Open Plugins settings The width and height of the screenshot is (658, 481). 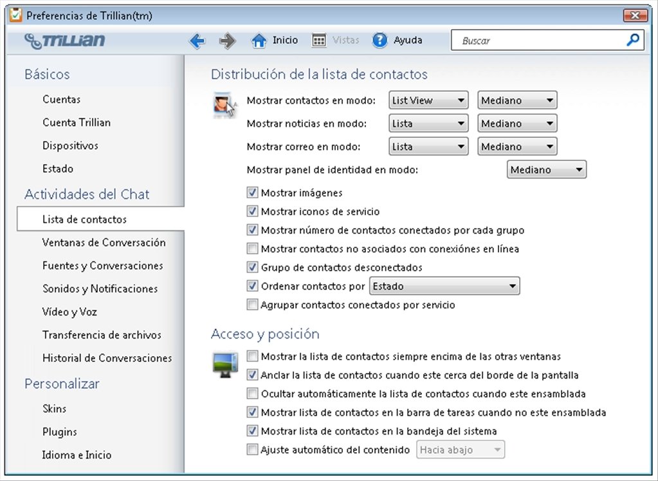point(59,432)
